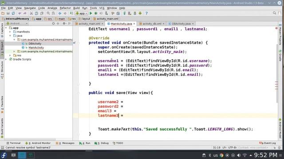Click the Replace icon in toolbar
Image resolution: width=284 pixels, height=159 pixels.
coord(53,13)
